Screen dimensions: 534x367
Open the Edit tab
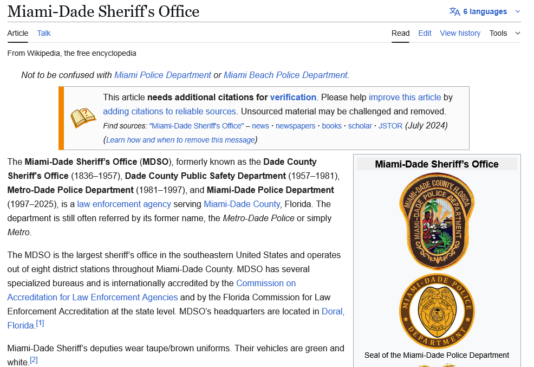[425, 33]
